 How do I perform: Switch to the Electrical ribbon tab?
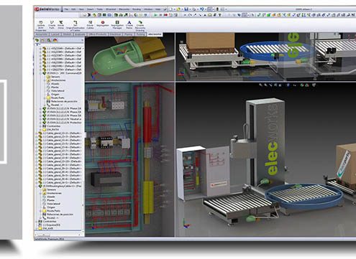pos(115,34)
